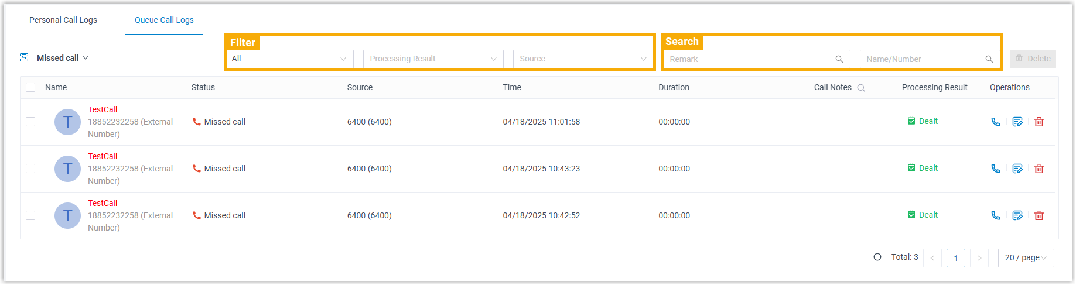Check the 11:01:58 TestCall row
This screenshot has height=285, width=1076.
coord(30,122)
